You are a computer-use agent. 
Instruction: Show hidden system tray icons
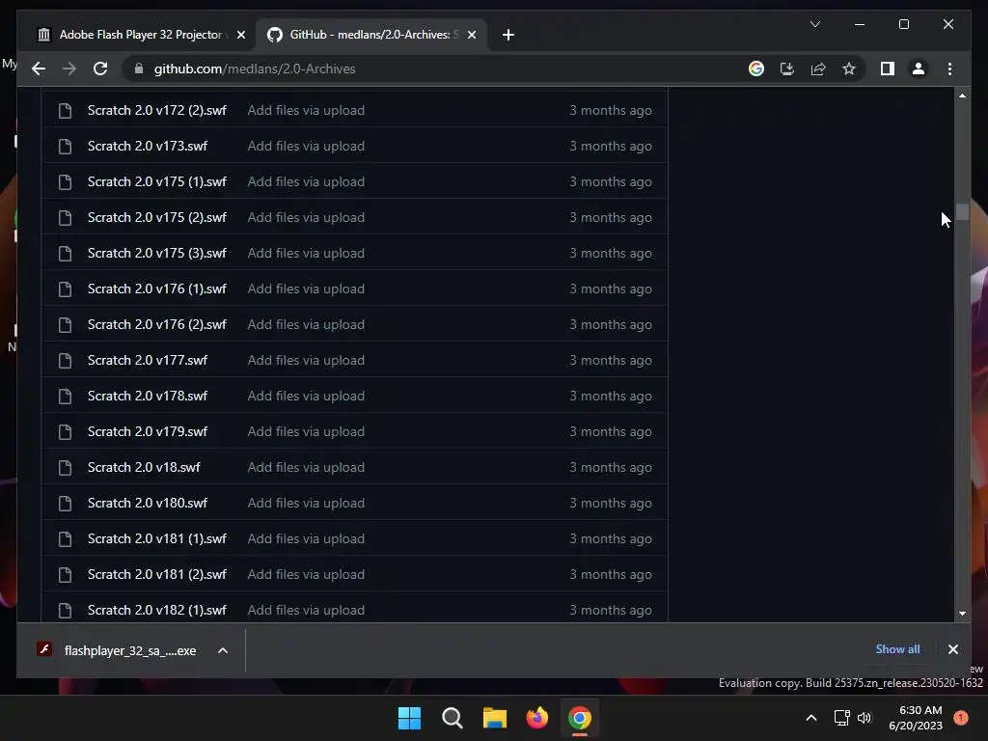(810, 718)
